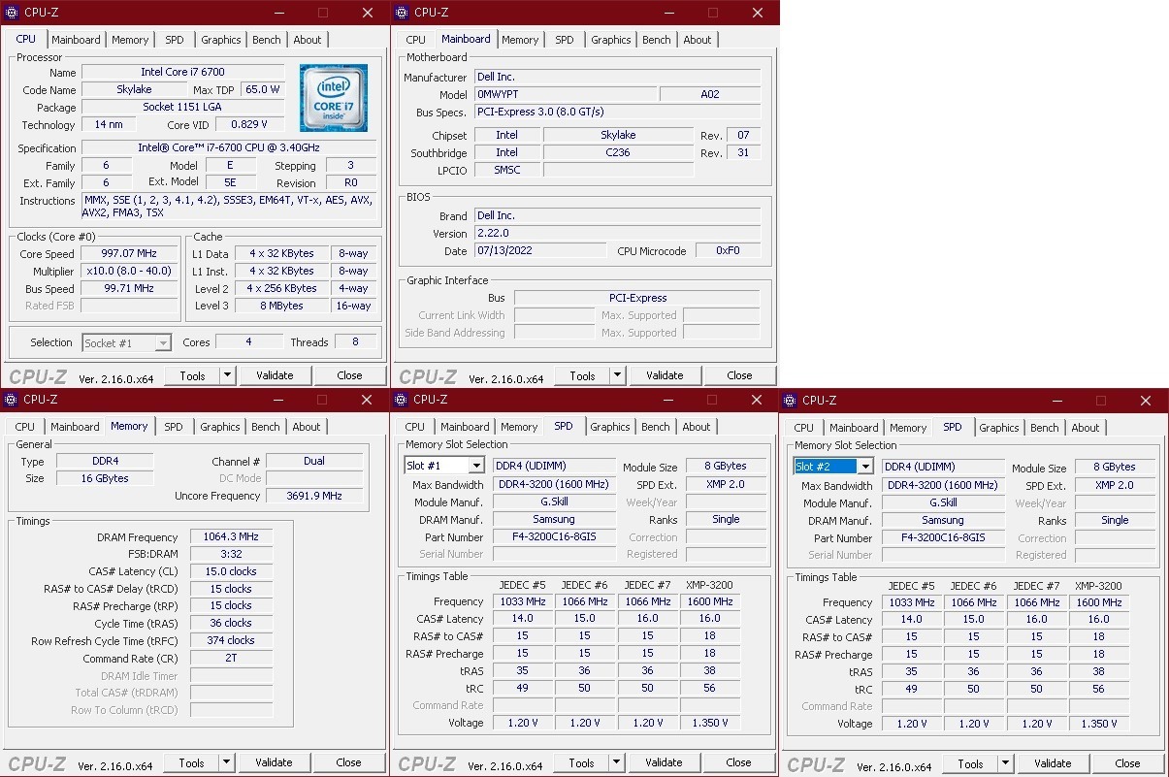Switch to CPU tab in Mainboard window
The height and width of the screenshot is (777, 1169).
[x=416, y=40]
